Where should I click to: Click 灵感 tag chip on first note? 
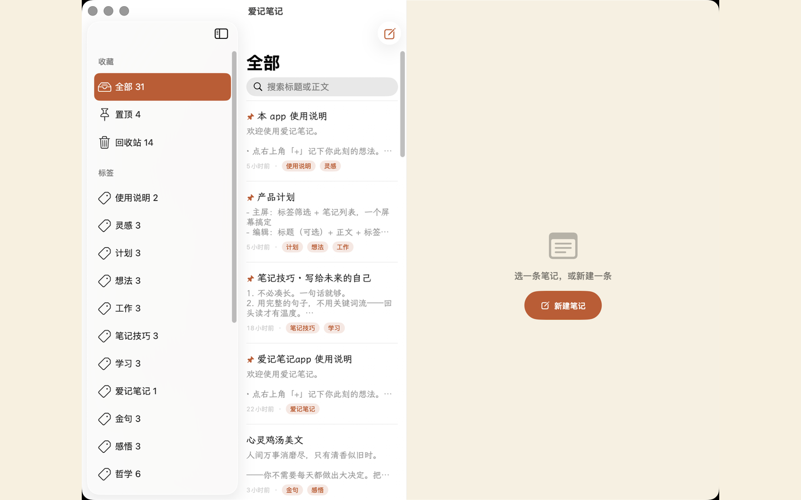tap(330, 166)
